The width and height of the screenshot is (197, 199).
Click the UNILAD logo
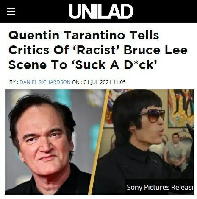pos(101,11)
